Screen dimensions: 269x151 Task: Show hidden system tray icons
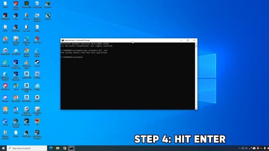coord(240,148)
